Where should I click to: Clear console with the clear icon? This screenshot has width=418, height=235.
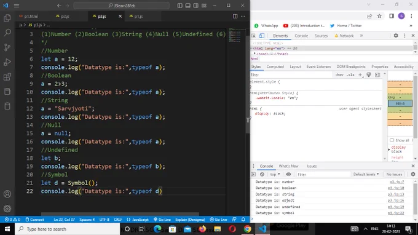tap(262, 175)
